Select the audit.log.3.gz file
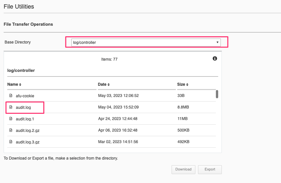Image resolution: width=281 pixels, height=183 pixels. pos(27,142)
